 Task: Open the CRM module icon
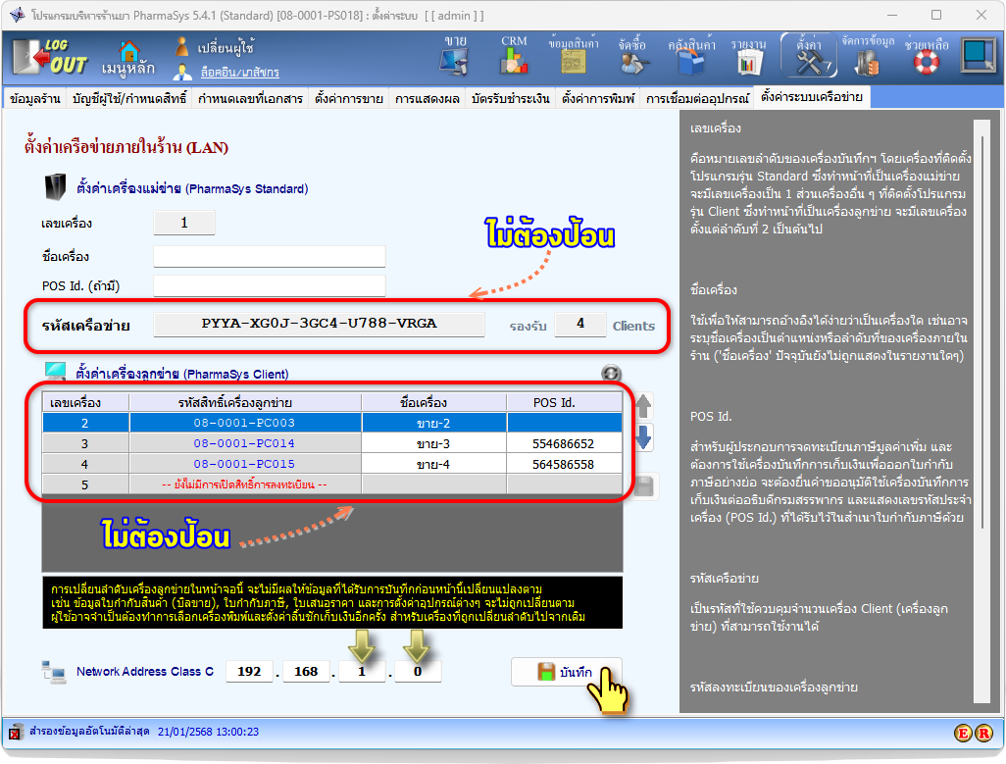pos(514,57)
